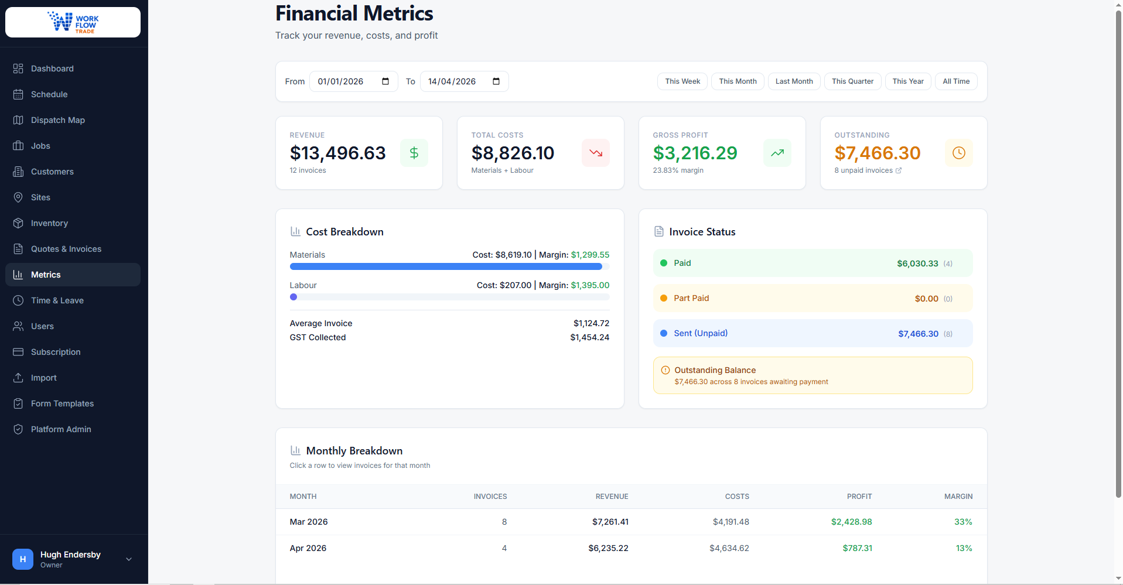Click the Subscription card icon
This screenshot has height=585, width=1123.
click(x=18, y=352)
